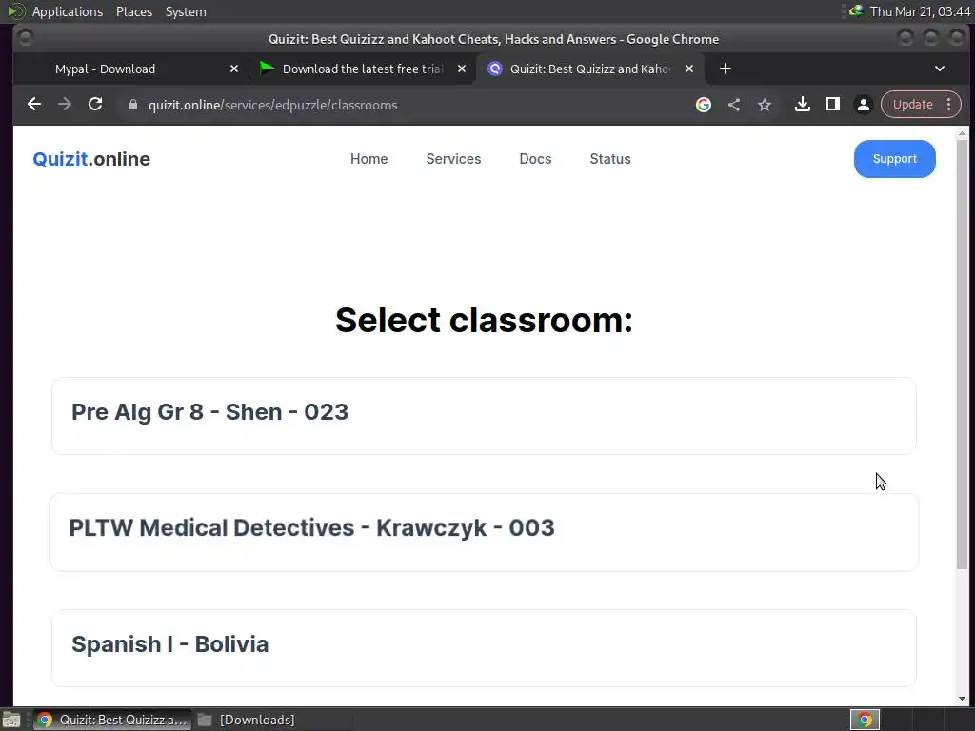The image size is (975, 731).
Task: Click the Quizit favicon on the active tab
Action: pyautogui.click(x=495, y=69)
